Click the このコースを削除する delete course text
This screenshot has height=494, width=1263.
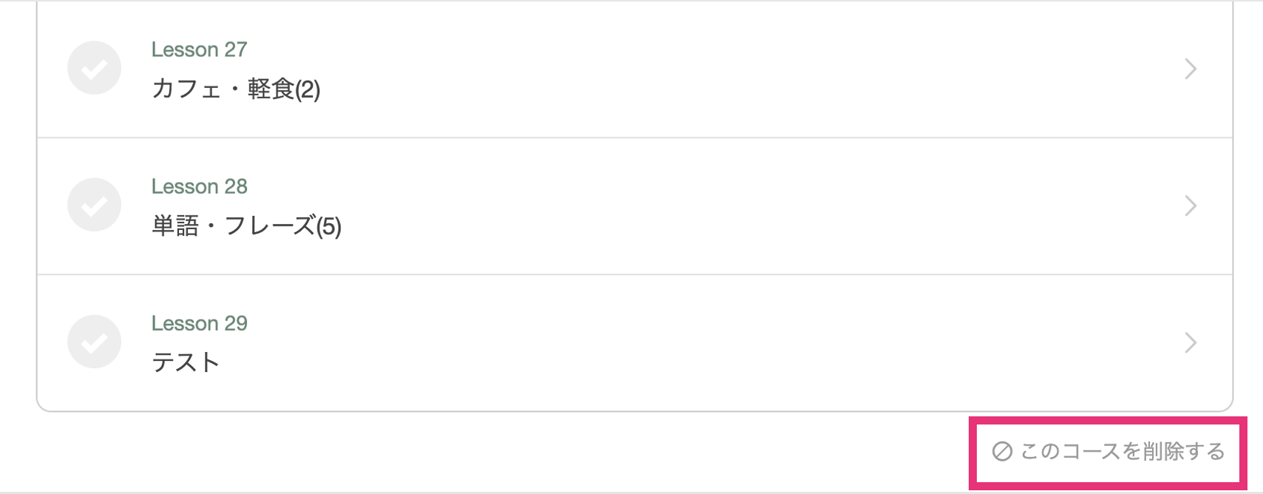click(x=1123, y=451)
